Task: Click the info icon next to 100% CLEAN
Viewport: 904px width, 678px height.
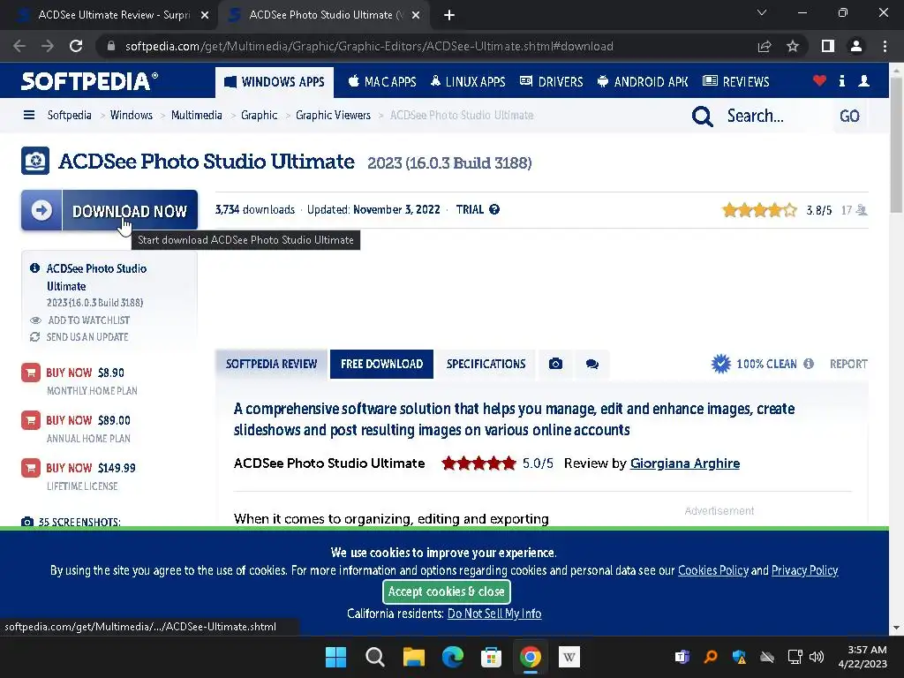Action: (809, 364)
